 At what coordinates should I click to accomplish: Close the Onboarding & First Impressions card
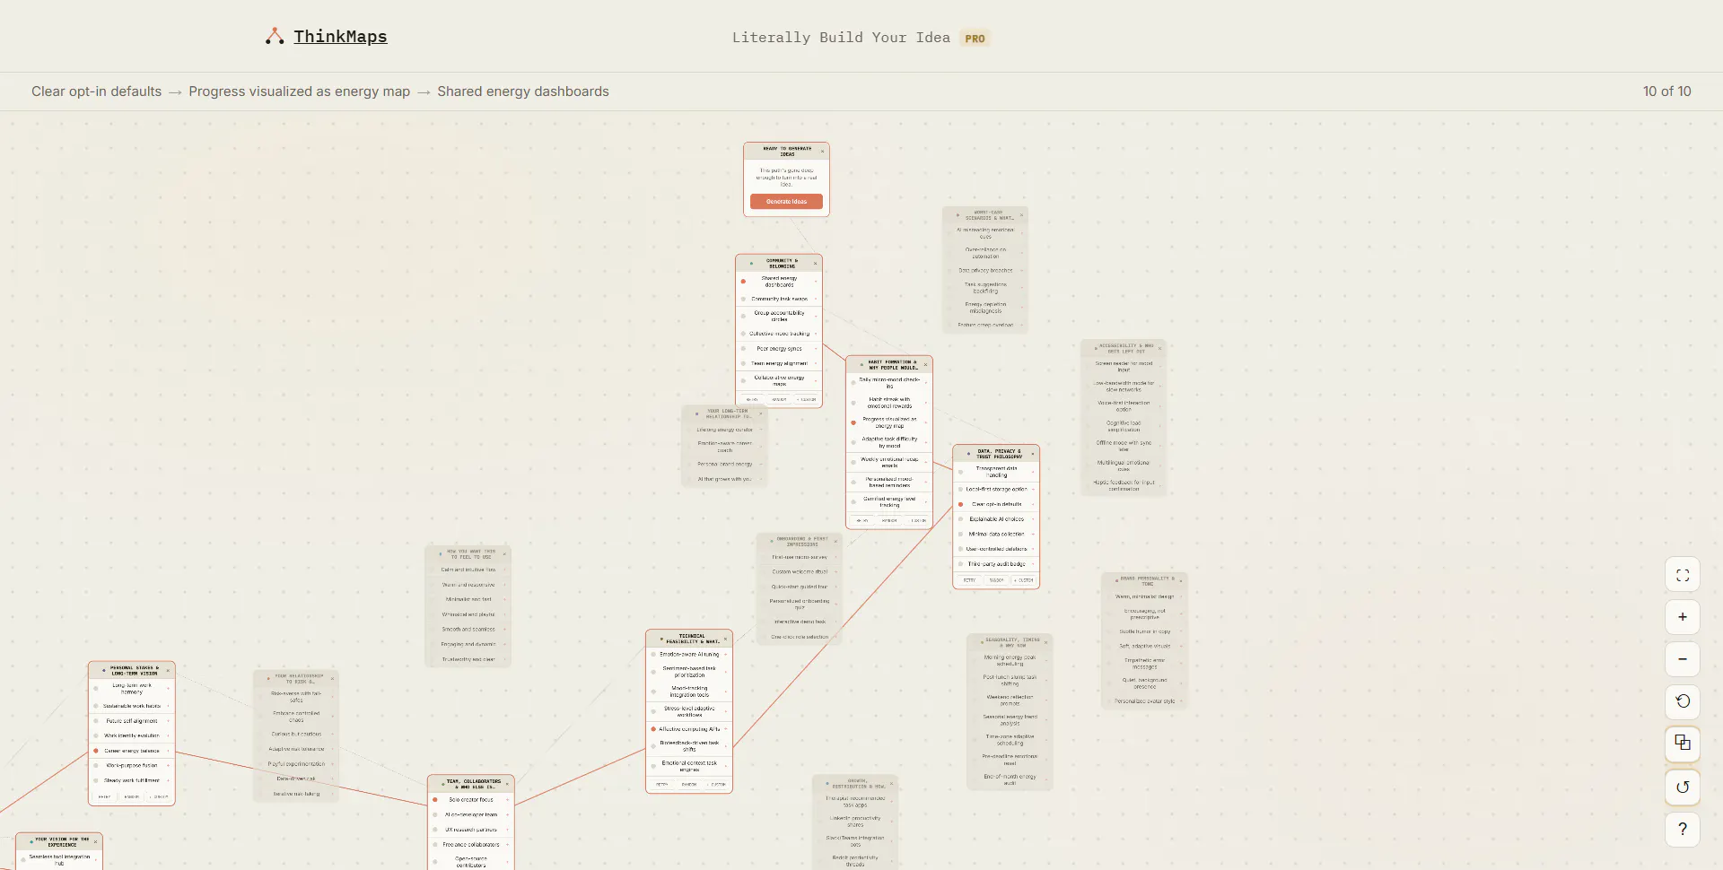[x=835, y=542]
